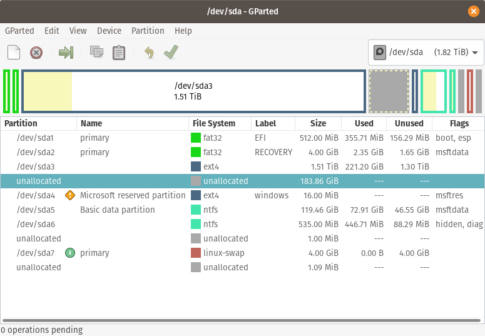Image resolution: width=485 pixels, height=336 pixels.
Task: Click the blue ext4 swatch for /dev/sda3
Action: 196,166
